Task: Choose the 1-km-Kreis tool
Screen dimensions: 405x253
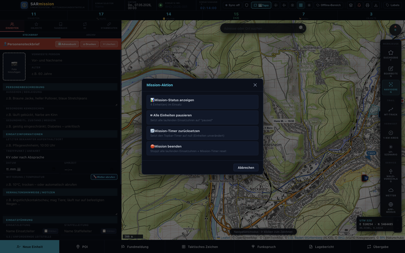Action: pyautogui.click(x=391, y=135)
